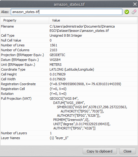The width and height of the screenshot is (138, 157).
Task: Select the Number of Lines row
Action: click(x=69, y=45)
